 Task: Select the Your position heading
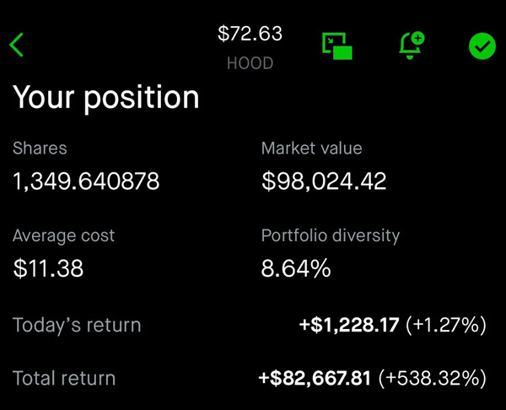click(106, 98)
